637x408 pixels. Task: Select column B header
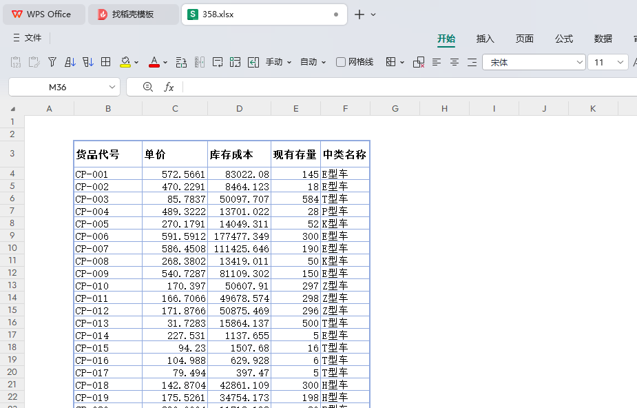108,108
